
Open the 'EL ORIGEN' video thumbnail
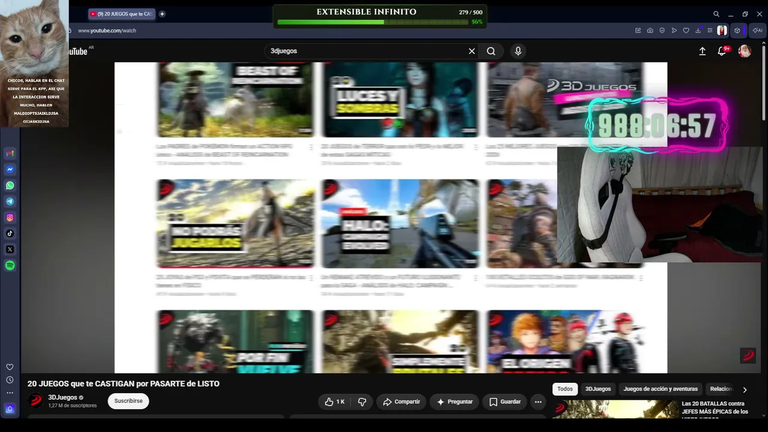[x=565, y=341]
